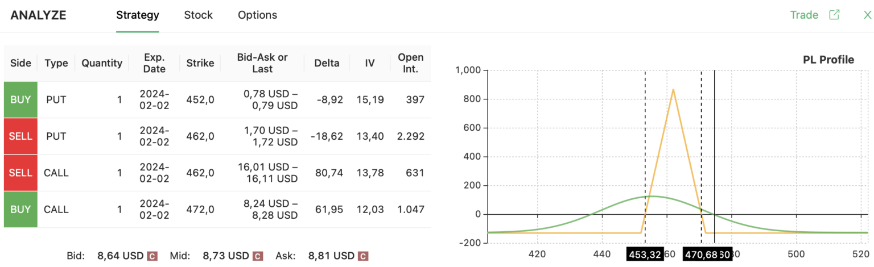Screen dimensions: 874x267
Task: Click the Trade link
Action: (804, 15)
